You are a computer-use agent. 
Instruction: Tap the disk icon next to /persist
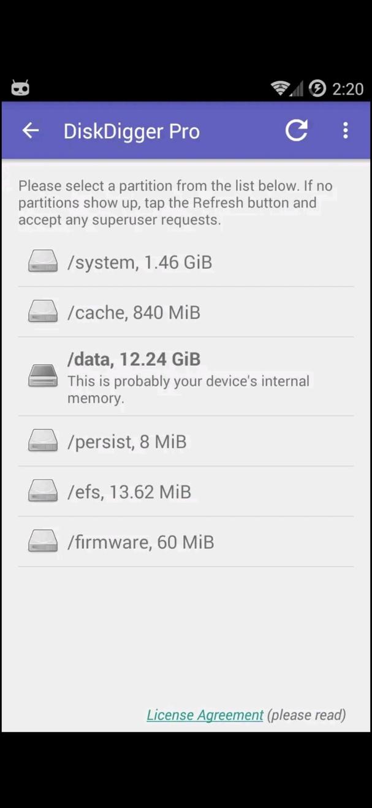(x=42, y=440)
